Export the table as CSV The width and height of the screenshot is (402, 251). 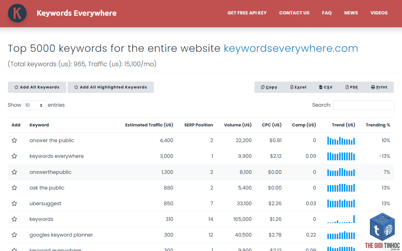326,87
